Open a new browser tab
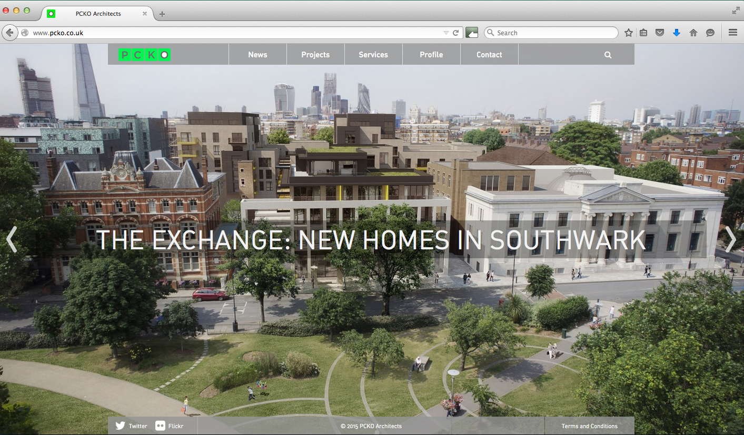 coord(162,14)
